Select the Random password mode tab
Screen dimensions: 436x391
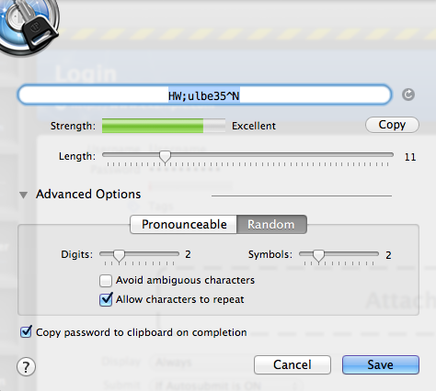[x=271, y=224]
